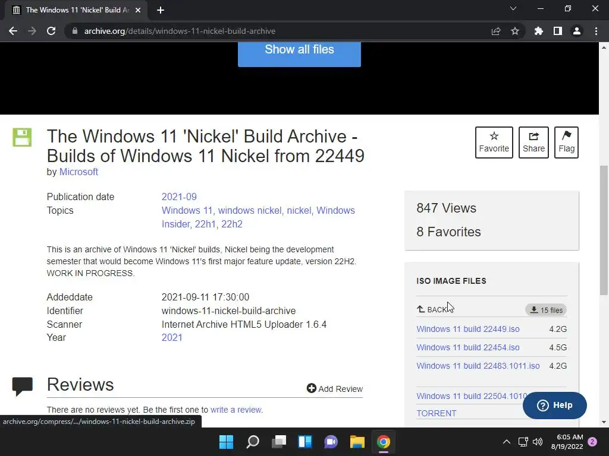Image resolution: width=609 pixels, height=456 pixels.
Task: Click BACK in the ISO image files list
Action: (x=432, y=309)
